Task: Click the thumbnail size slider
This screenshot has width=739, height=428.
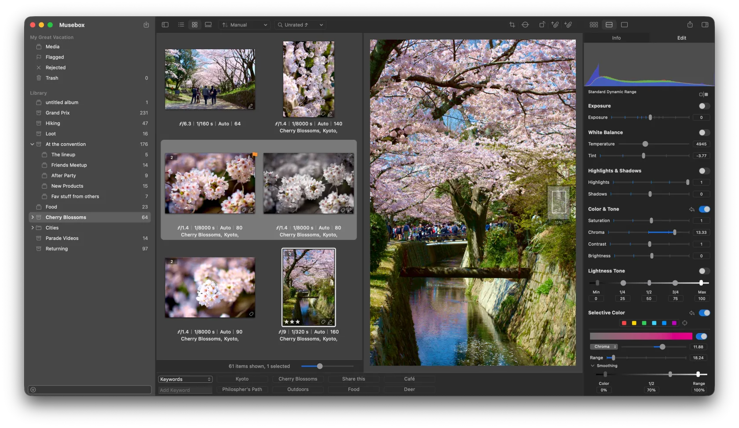Action: [327, 366]
